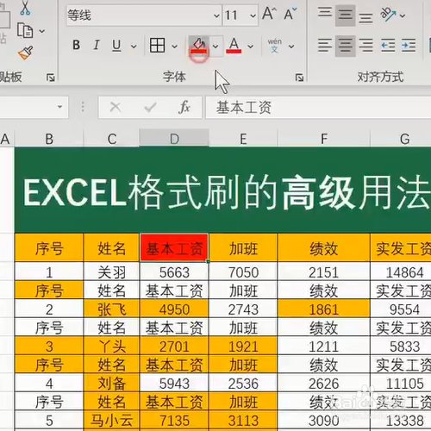Open the clipboard pane launcher
The image size is (431, 431).
click(x=51, y=78)
